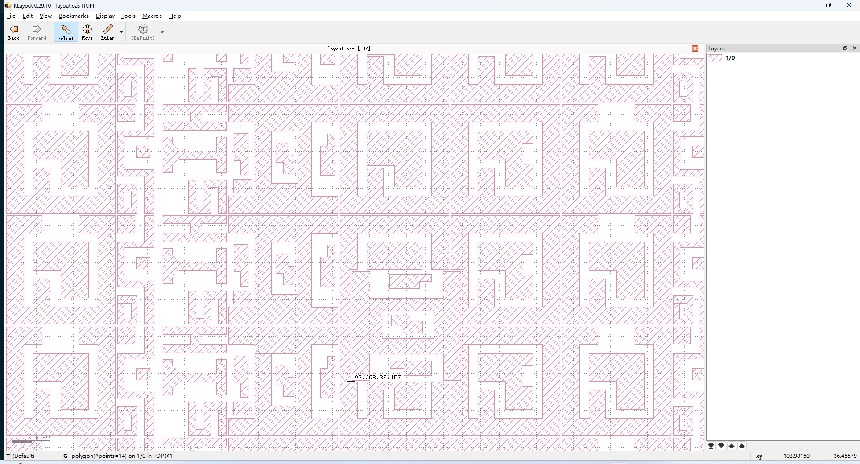Screen dimensions: 860x464
Task: Minimize the KLayout window
Action: pyautogui.click(x=808, y=5)
